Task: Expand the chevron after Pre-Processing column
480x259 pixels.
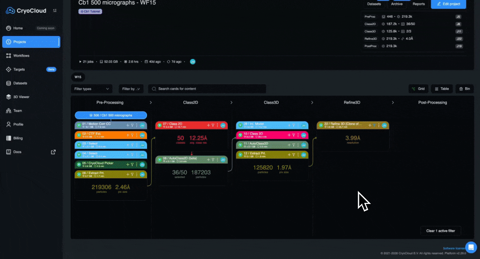Action: (x=151, y=103)
